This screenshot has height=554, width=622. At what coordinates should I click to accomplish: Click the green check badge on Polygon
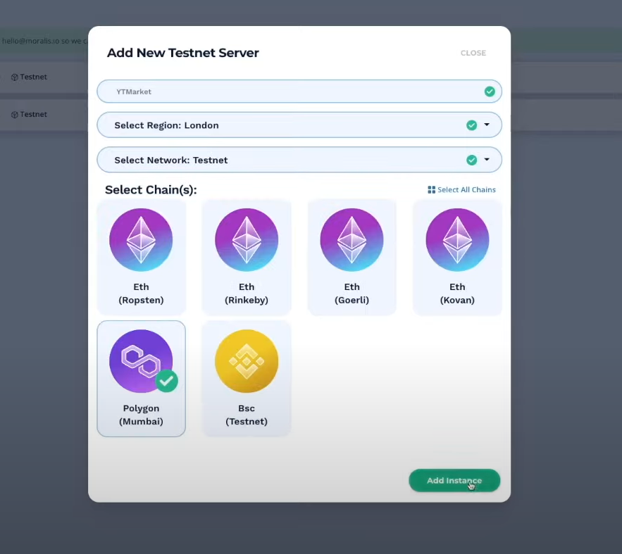[167, 381]
